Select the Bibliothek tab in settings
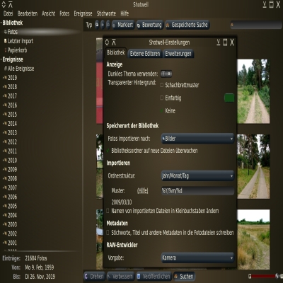The width and height of the screenshot is (283, 283). tap(115, 52)
